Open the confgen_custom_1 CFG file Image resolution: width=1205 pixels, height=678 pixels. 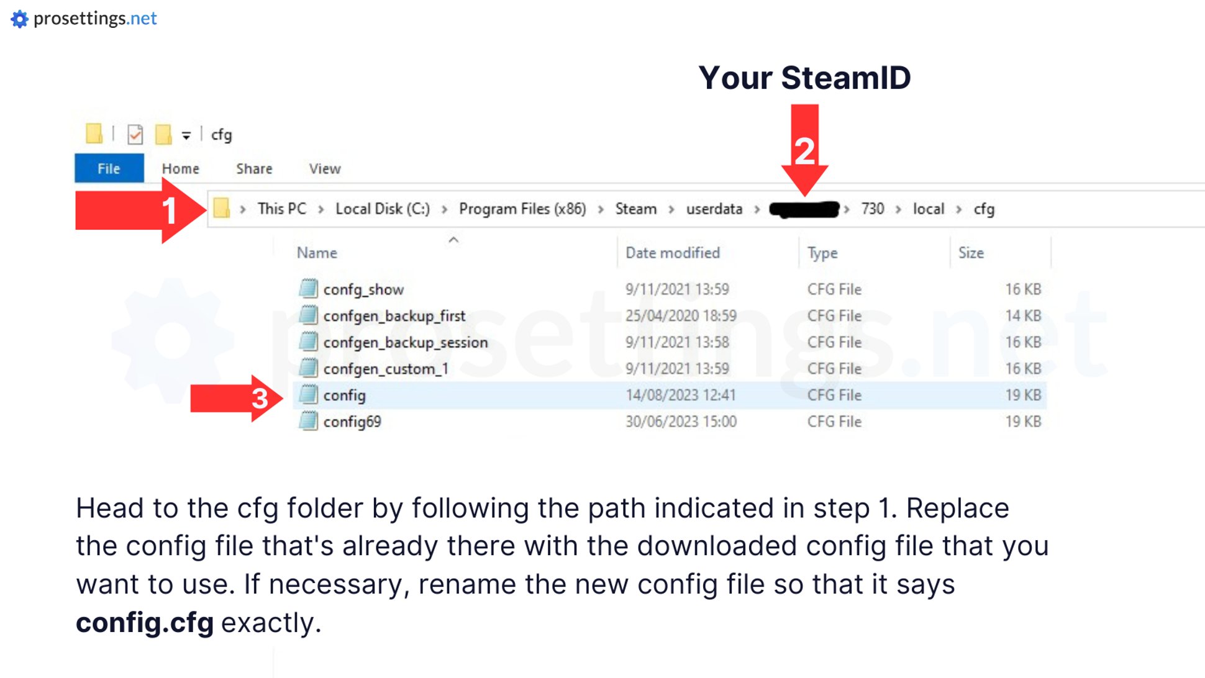pos(386,368)
